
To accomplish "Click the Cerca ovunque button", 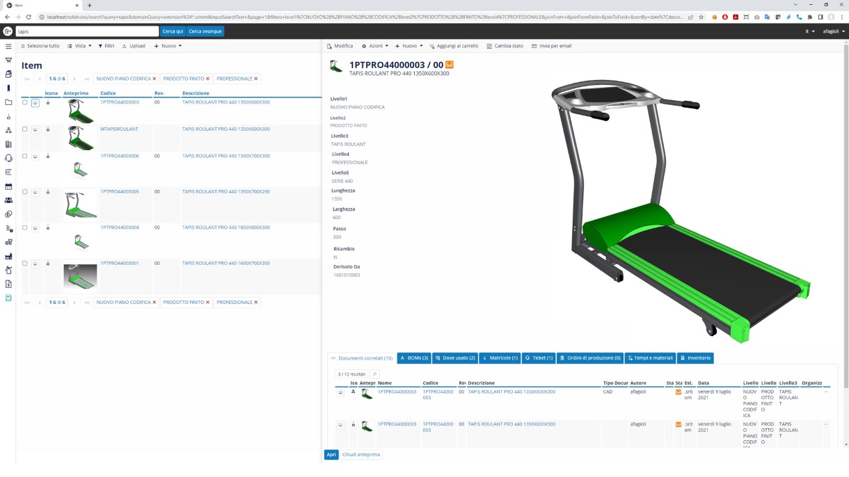I will 205,31.
